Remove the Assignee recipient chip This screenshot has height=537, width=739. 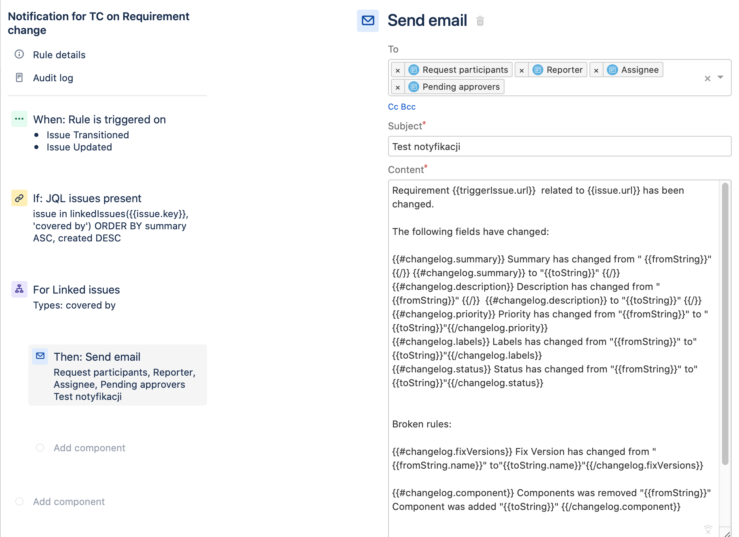596,70
